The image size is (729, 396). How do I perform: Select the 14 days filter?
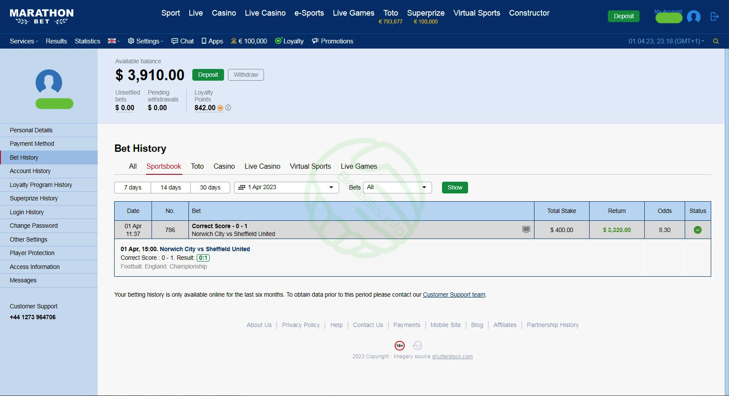click(x=171, y=187)
